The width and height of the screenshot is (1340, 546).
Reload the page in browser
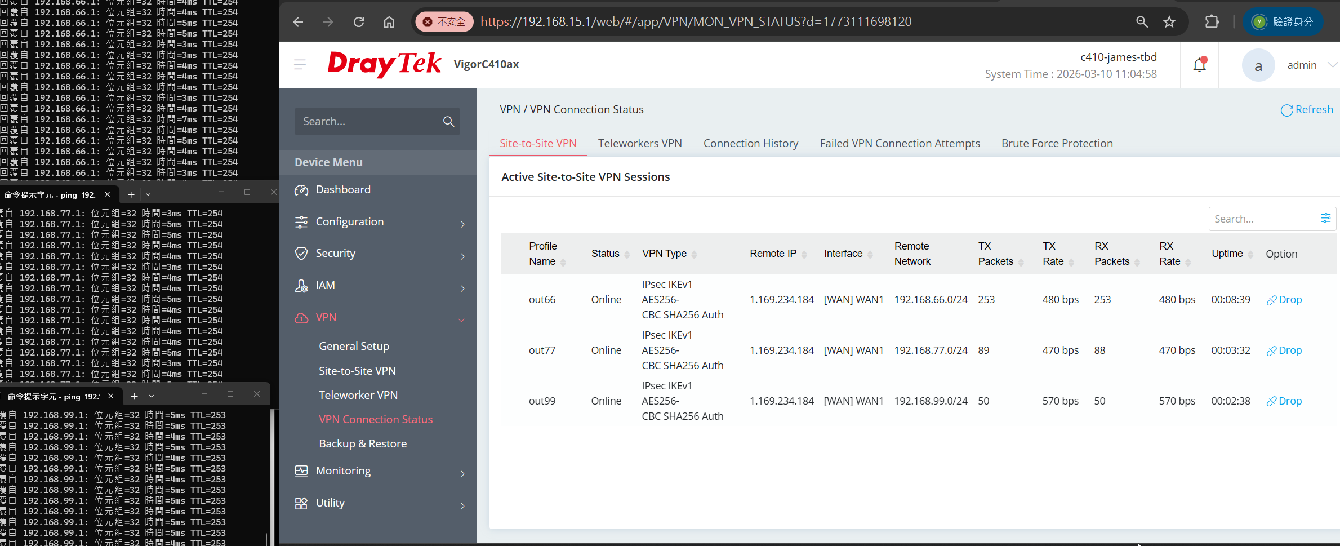359,22
